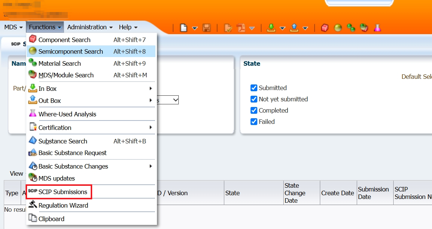
Task: Click the red cube Component toolbar icon
Action: [325, 28]
